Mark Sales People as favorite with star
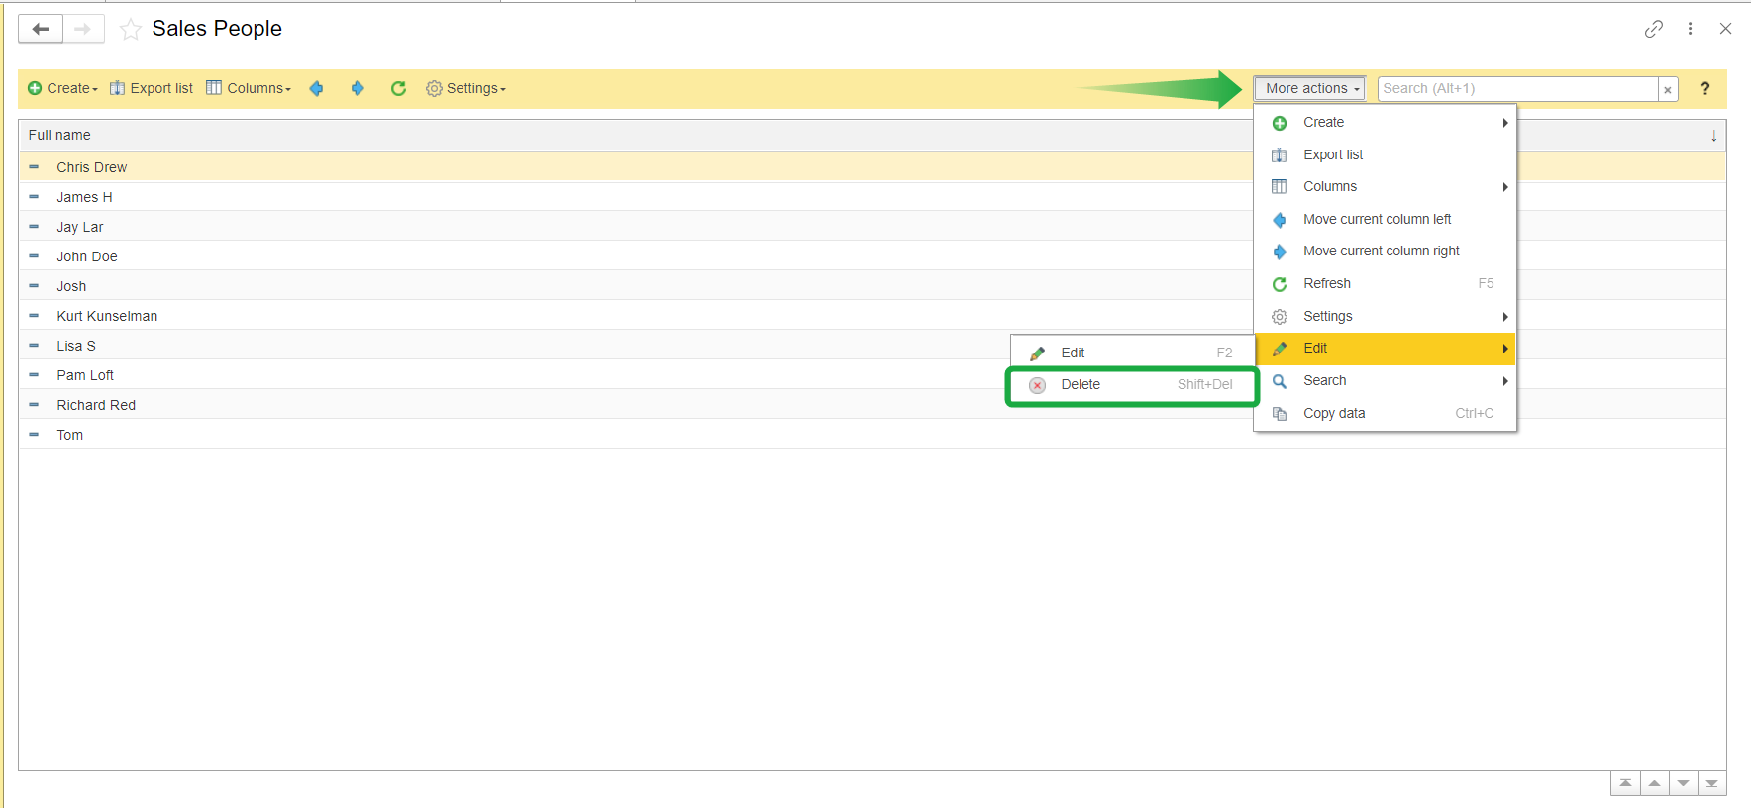 click(x=130, y=30)
